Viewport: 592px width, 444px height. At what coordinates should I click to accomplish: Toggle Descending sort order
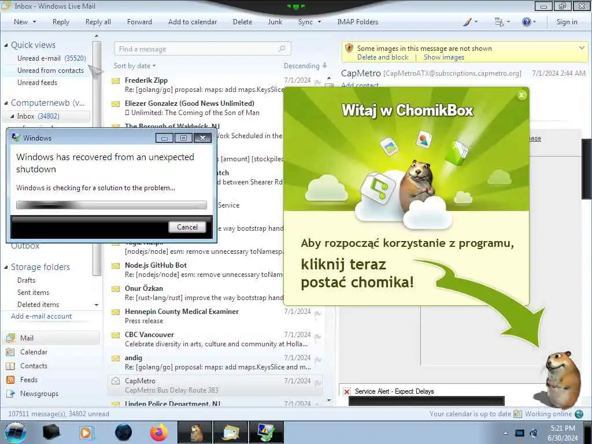[x=305, y=66]
